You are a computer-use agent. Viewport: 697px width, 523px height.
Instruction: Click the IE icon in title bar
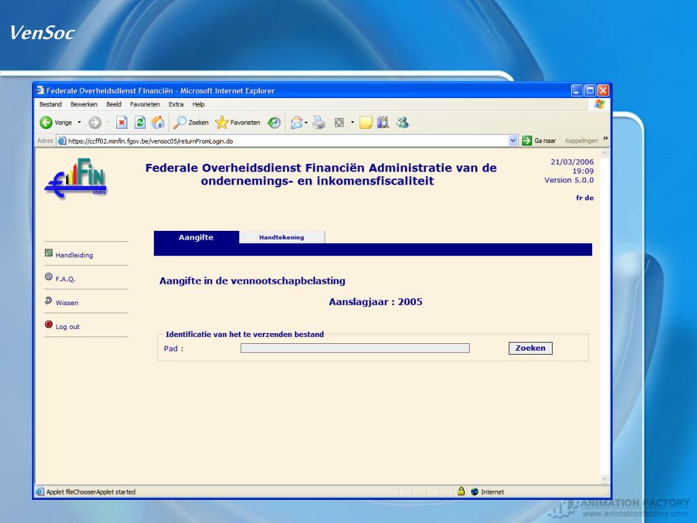pos(40,91)
